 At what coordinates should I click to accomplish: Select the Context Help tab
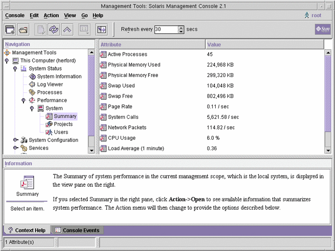27,230
